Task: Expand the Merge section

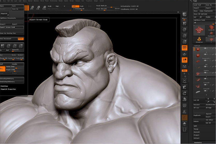Action: [196, 129]
